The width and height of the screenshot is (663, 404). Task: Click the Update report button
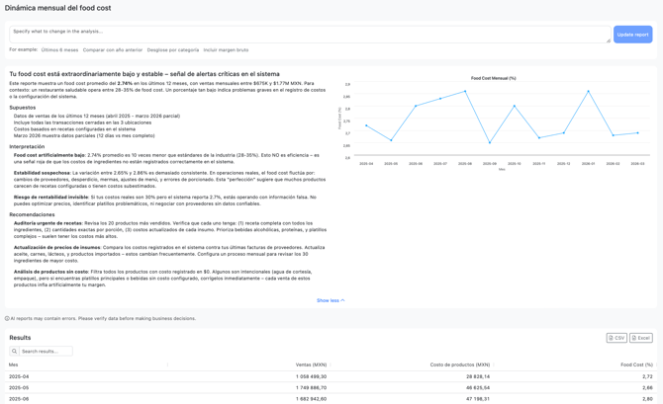click(x=632, y=35)
